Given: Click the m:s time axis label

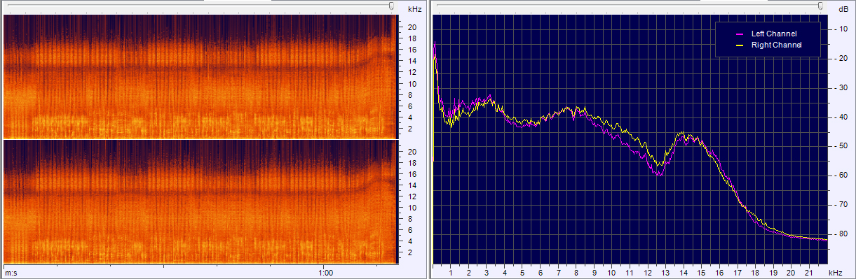Looking at the screenshot, I should click(11, 272).
